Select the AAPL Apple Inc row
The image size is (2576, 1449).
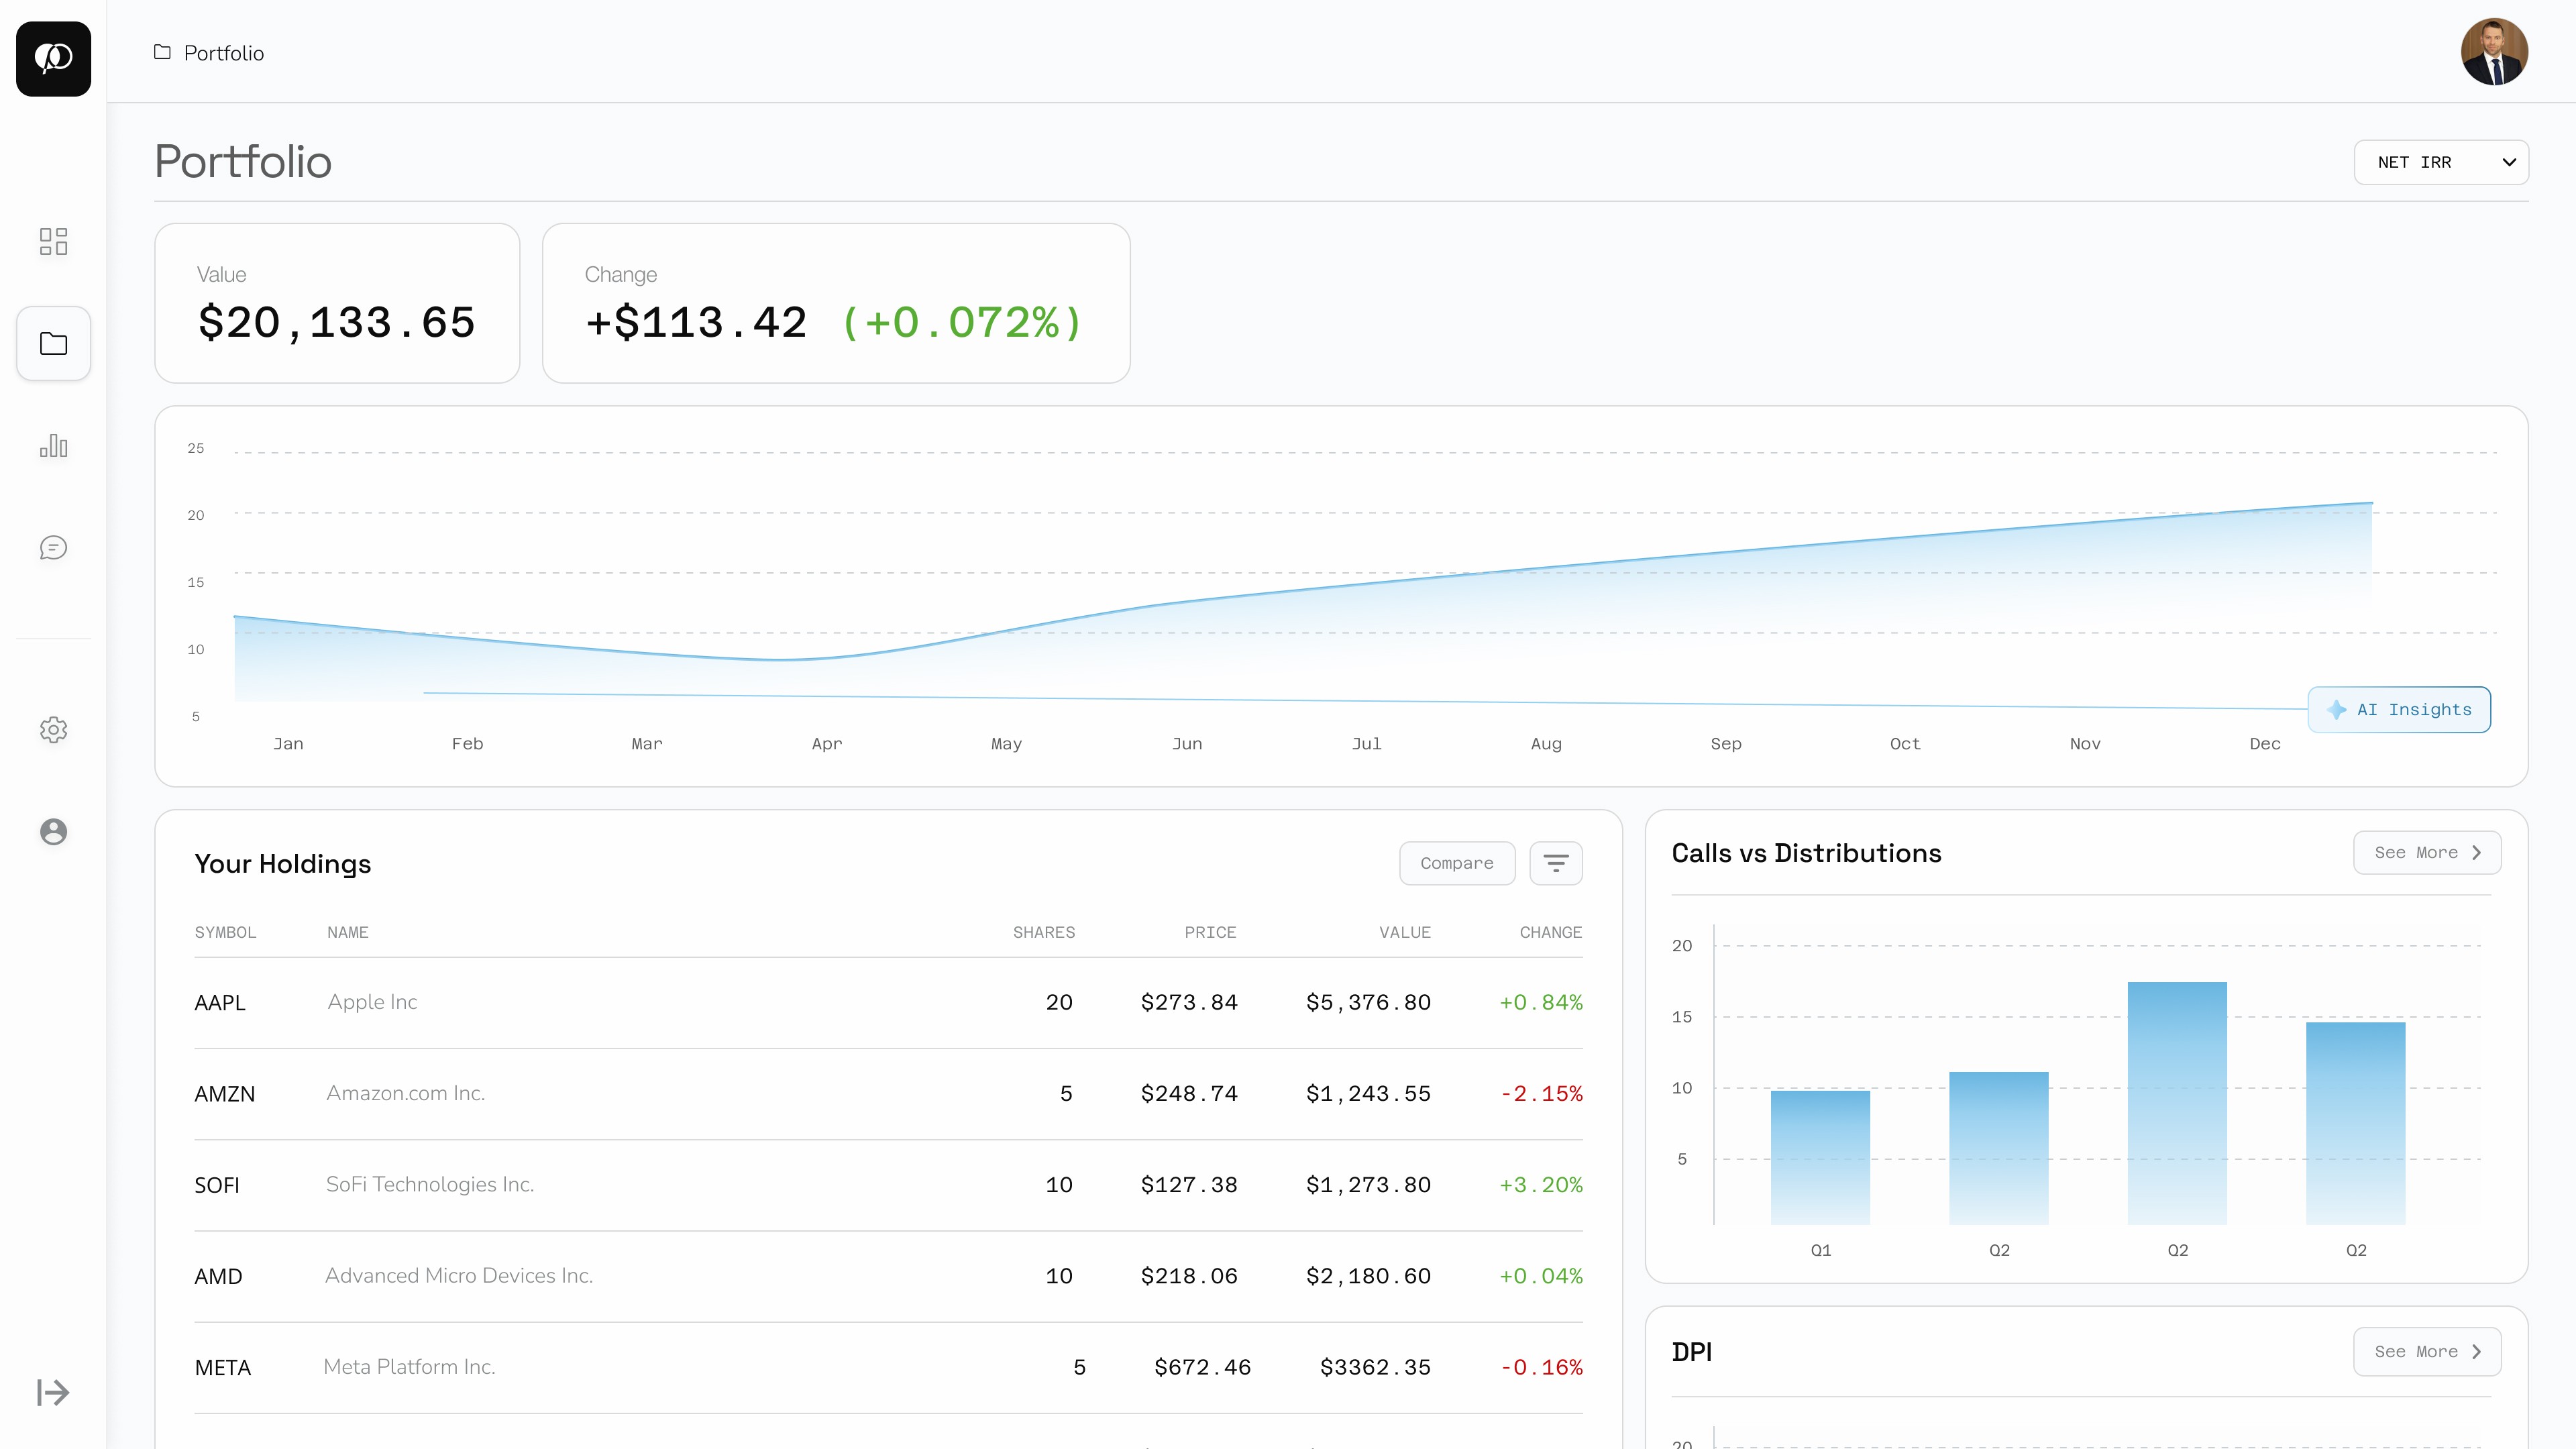point(887,1002)
